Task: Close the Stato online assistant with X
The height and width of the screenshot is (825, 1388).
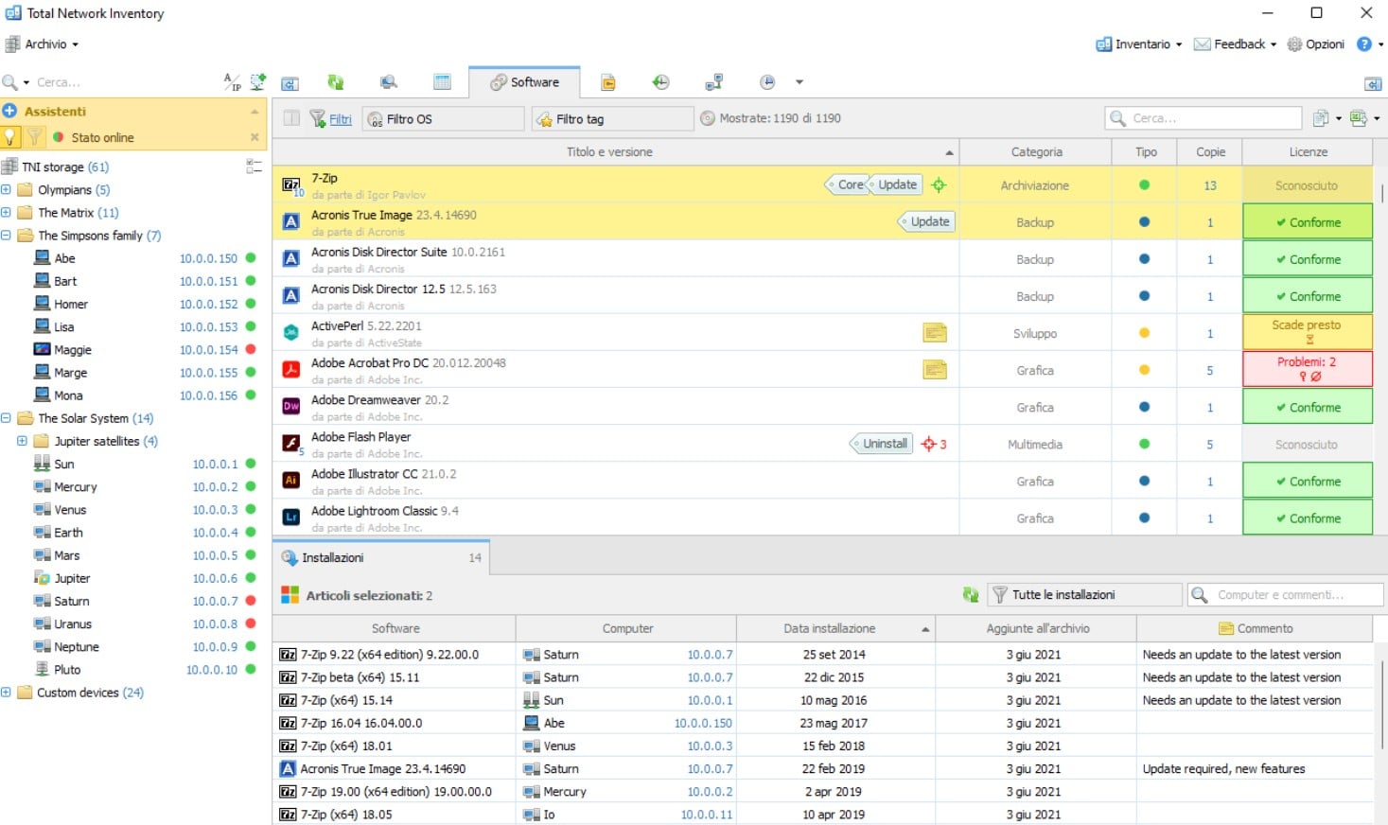Action: [x=255, y=137]
